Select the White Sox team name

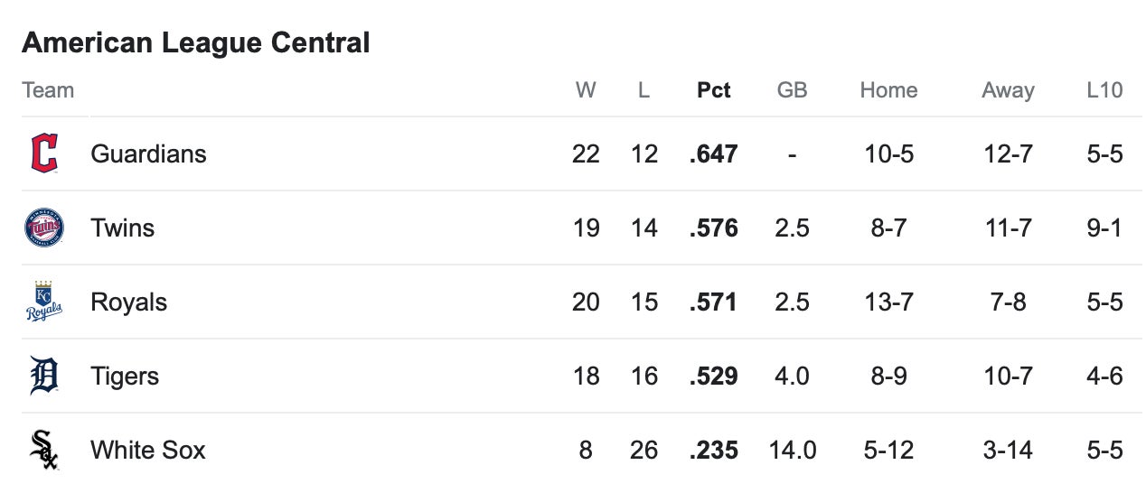[148, 450]
